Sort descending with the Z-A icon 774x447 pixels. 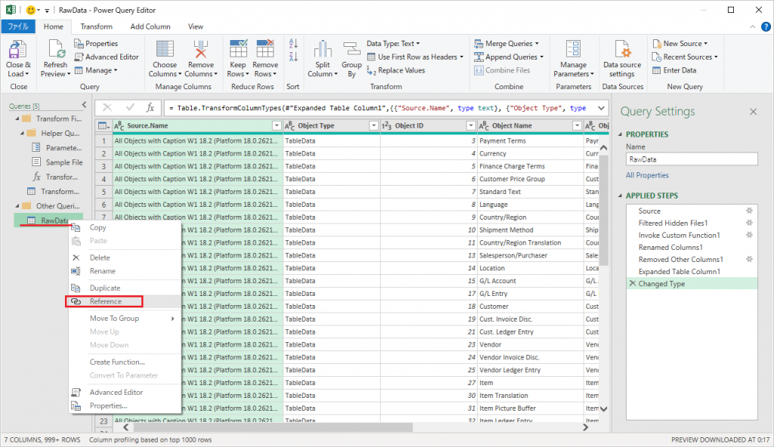coord(293,57)
